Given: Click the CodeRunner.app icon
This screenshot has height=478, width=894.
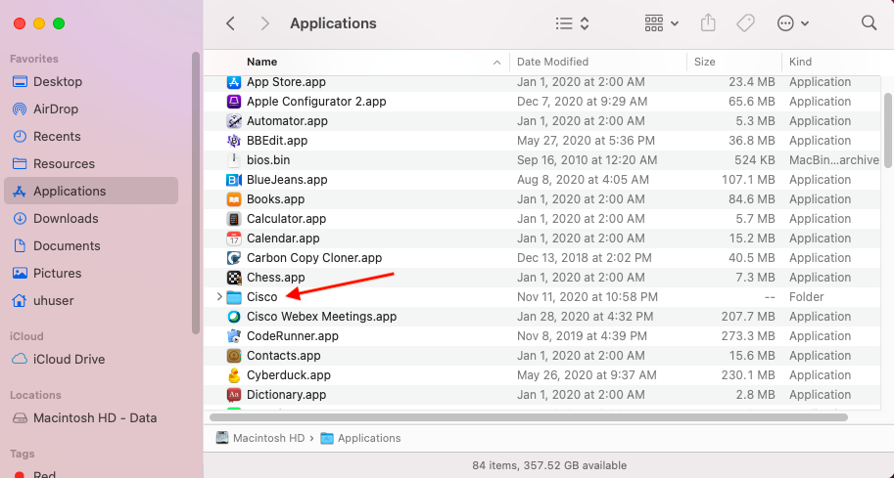Looking at the screenshot, I should point(234,336).
